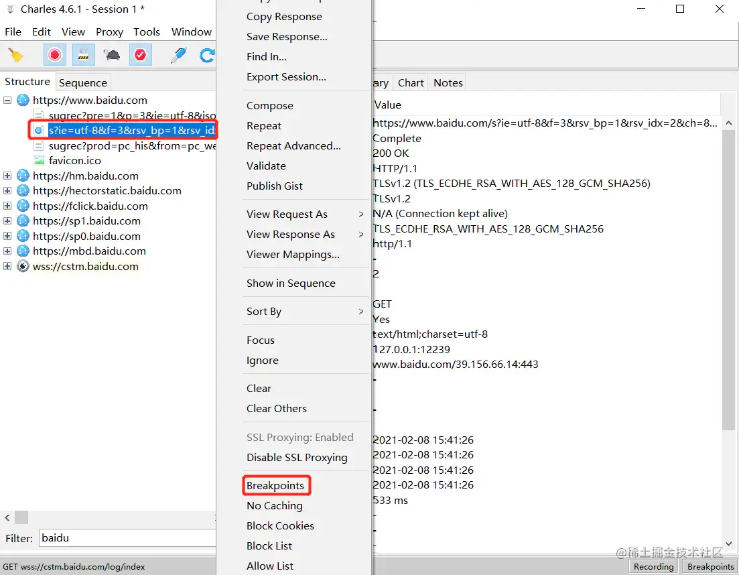Open View Response As submenu
This screenshot has height=575, width=739.
pos(306,235)
